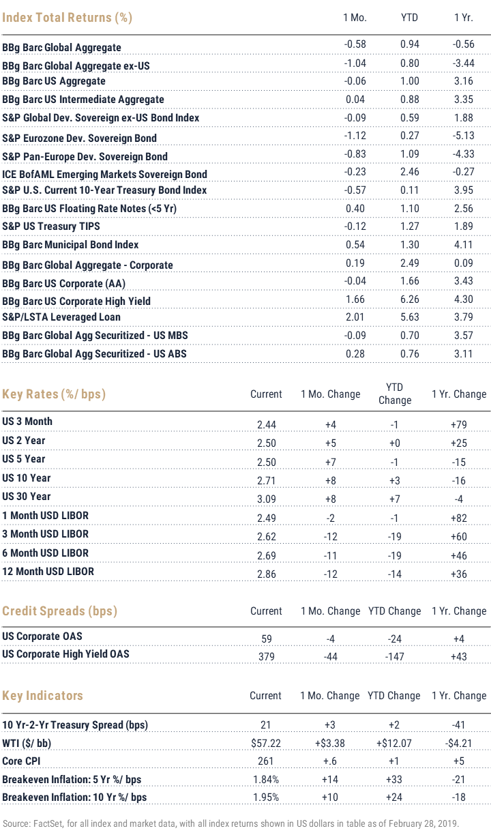This screenshot has height=835, width=491.
Task: Click the 379 current high yield spread value
Action: (x=266, y=656)
